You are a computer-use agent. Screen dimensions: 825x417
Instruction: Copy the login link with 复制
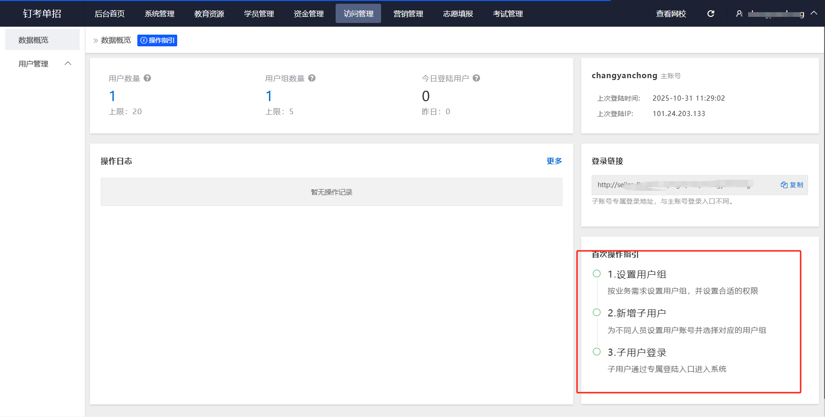click(x=792, y=185)
